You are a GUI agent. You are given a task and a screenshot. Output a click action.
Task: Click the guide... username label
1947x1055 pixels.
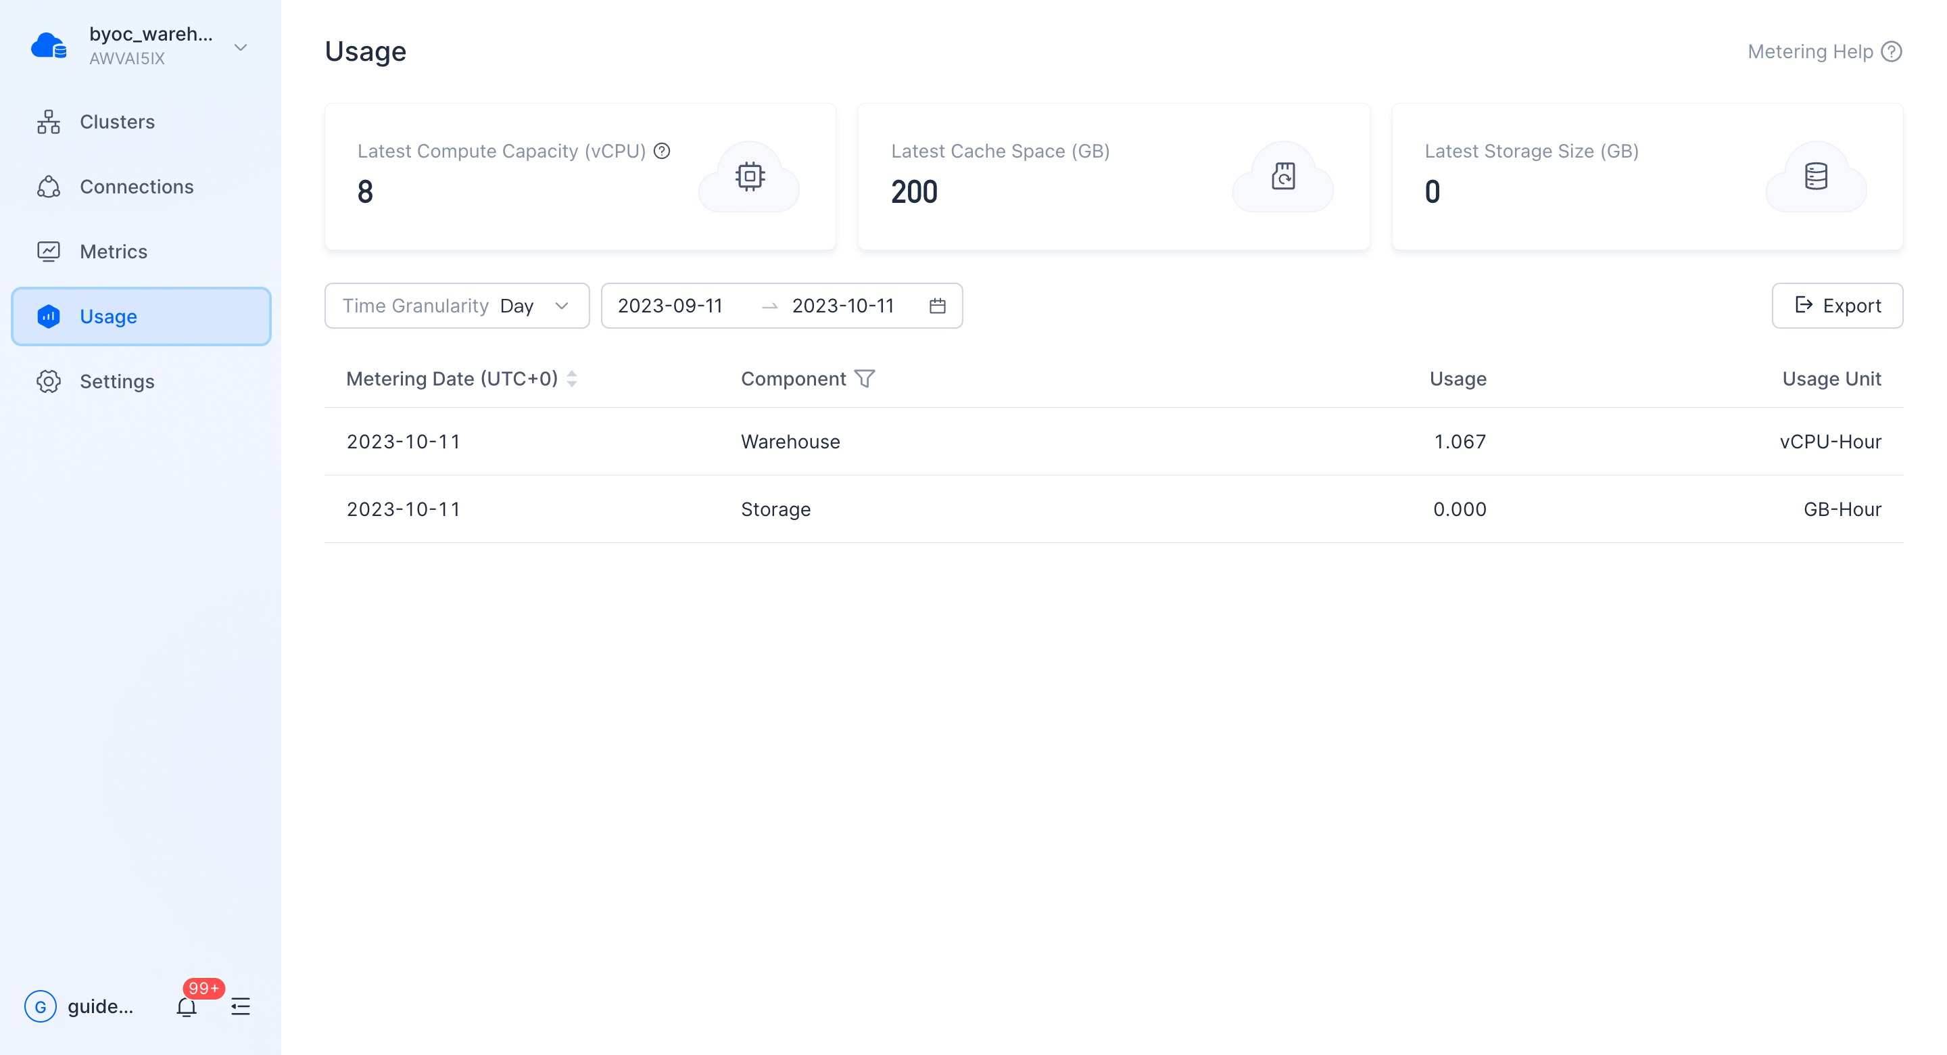pos(101,1006)
